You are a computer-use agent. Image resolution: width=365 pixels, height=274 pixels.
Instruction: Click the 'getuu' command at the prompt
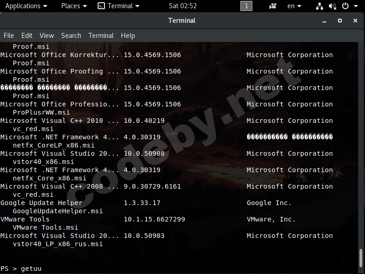pos(31,269)
